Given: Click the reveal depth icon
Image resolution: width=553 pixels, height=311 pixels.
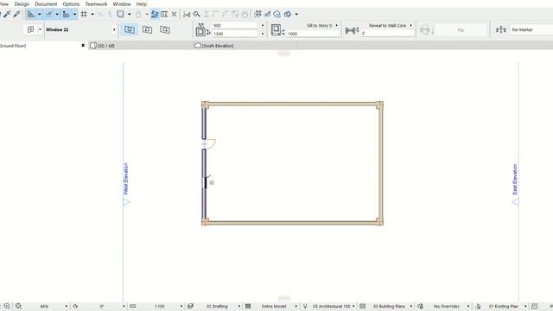Looking at the screenshot, I should 352,31.
